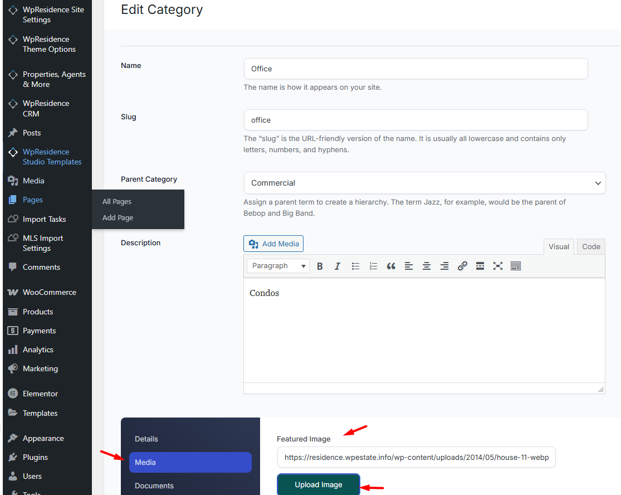The width and height of the screenshot is (621, 495).
Task: Insert a bulleted list
Action: [x=355, y=266]
